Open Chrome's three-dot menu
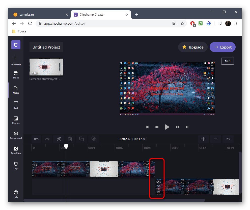The image size is (250, 210). [x=236, y=23]
